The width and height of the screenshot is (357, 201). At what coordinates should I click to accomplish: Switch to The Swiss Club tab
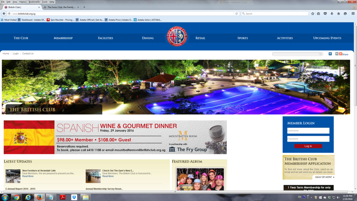[61, 7]
